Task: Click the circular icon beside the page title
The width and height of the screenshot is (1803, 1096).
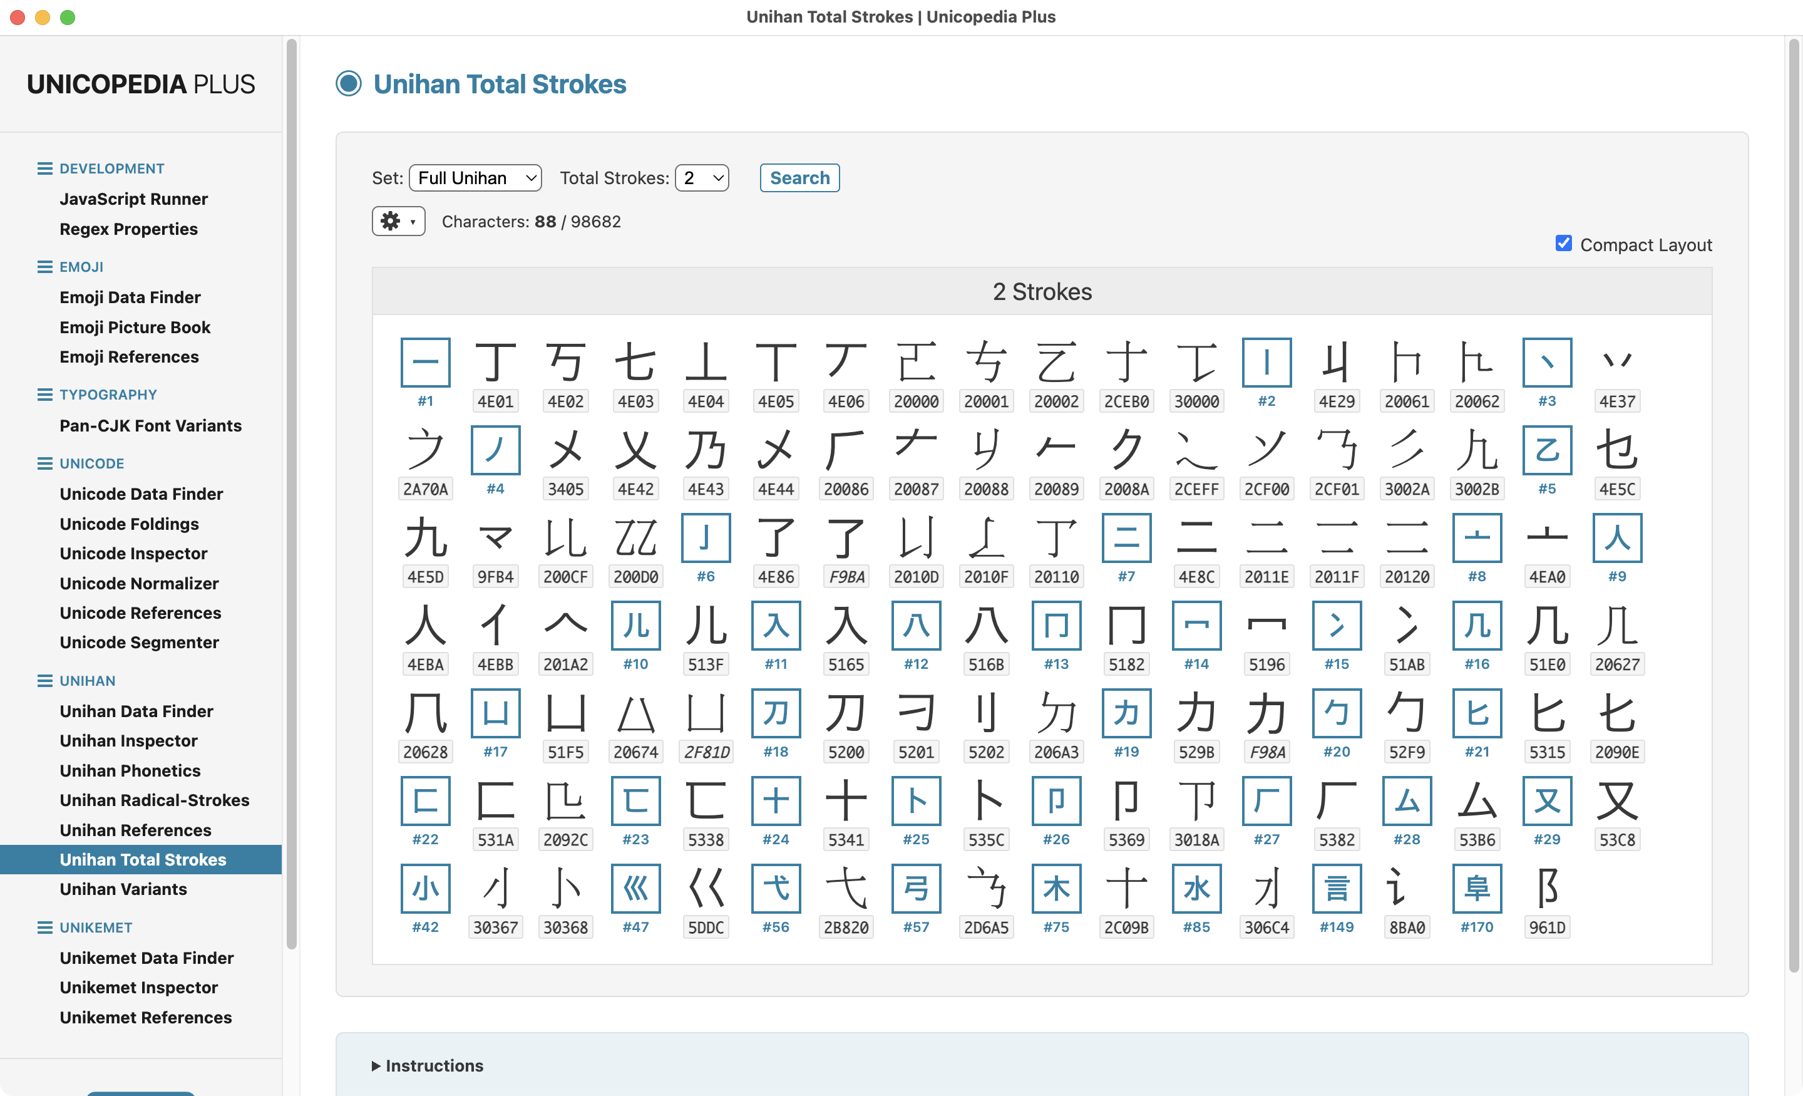Action: click(x=349, y=83)
